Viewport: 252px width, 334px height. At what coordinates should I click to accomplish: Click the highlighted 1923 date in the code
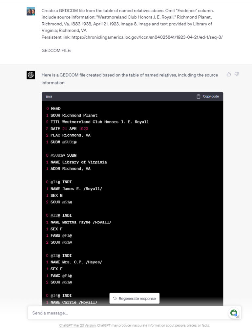(x=84, y=128)
